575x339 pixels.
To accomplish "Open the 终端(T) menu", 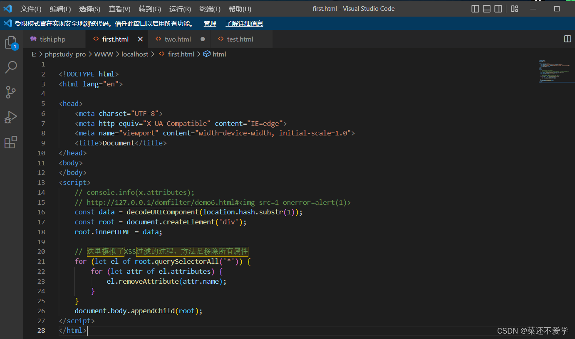I will pyautogui.click(x=210, y=9).
